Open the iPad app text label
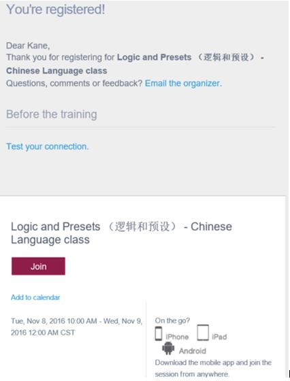The image size is (290, 381). (x=219, y=337)
